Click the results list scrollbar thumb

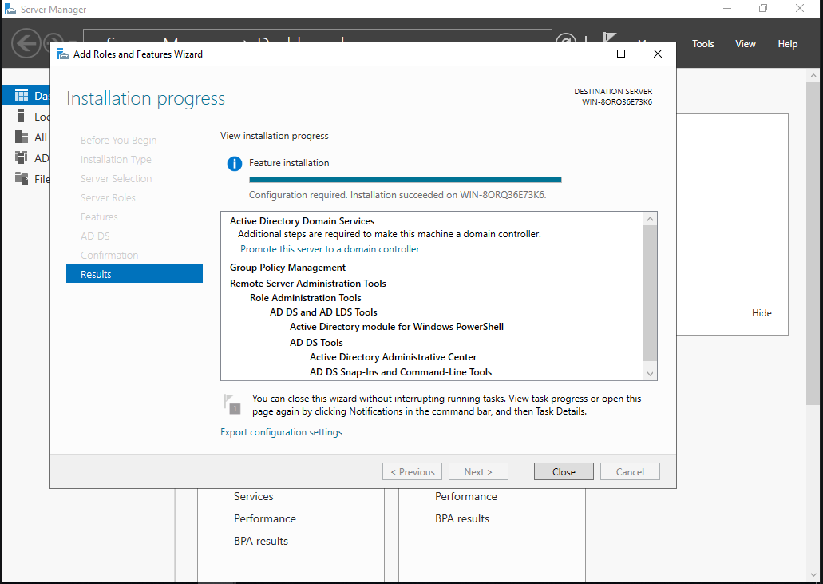click(650, 293)
